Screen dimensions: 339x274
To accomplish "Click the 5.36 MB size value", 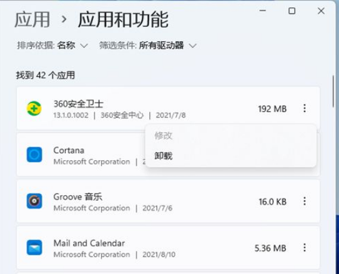I will click(x=270, y=248).
